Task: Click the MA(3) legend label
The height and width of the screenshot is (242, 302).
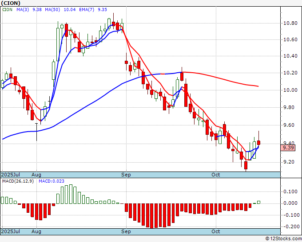Action: (23, 10)
